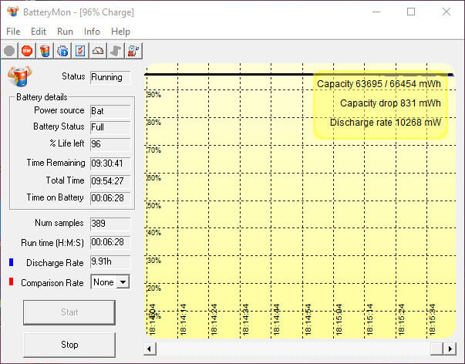
Task: Open the Info menu
Action: 92,32
